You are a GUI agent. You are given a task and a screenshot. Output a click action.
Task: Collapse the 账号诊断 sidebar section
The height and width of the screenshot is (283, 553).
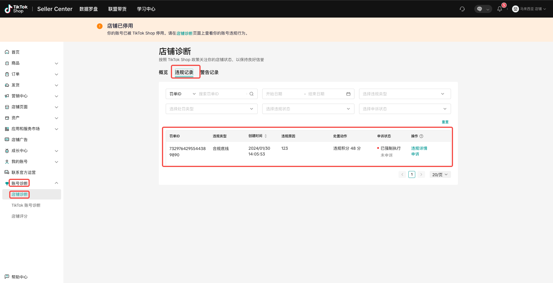click(x=56, y=183)
